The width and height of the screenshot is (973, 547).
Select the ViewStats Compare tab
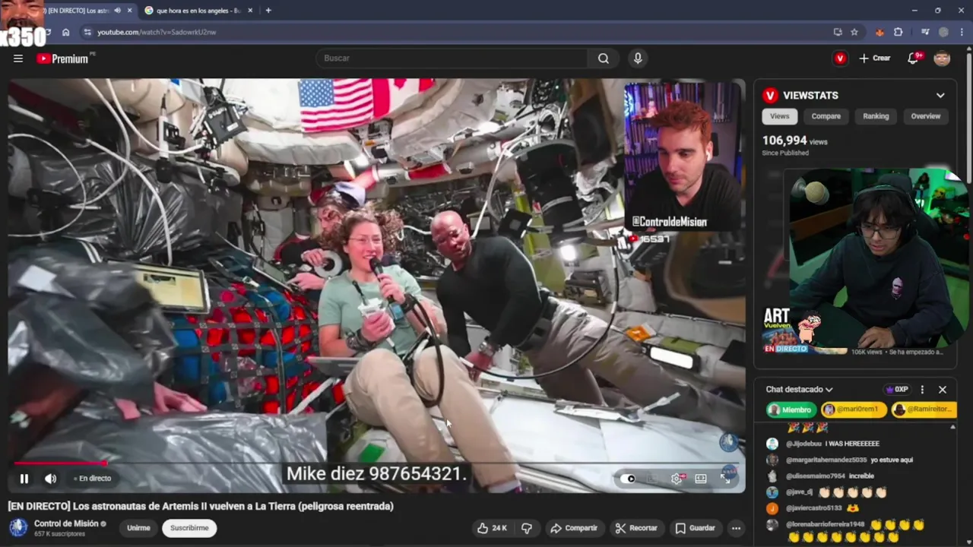pos(826,116)
